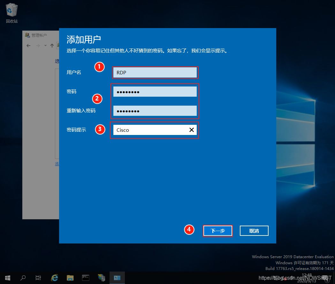335x284 pixels.
Task: Click the 密码提示 field containing Cisco
Action: pos(150,130)
